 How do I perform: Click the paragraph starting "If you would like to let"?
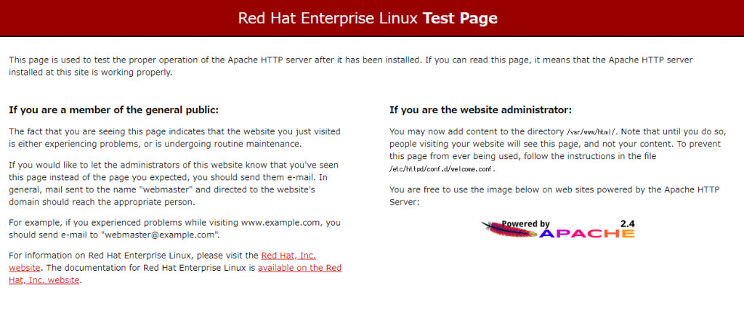(x=174, y=184)
